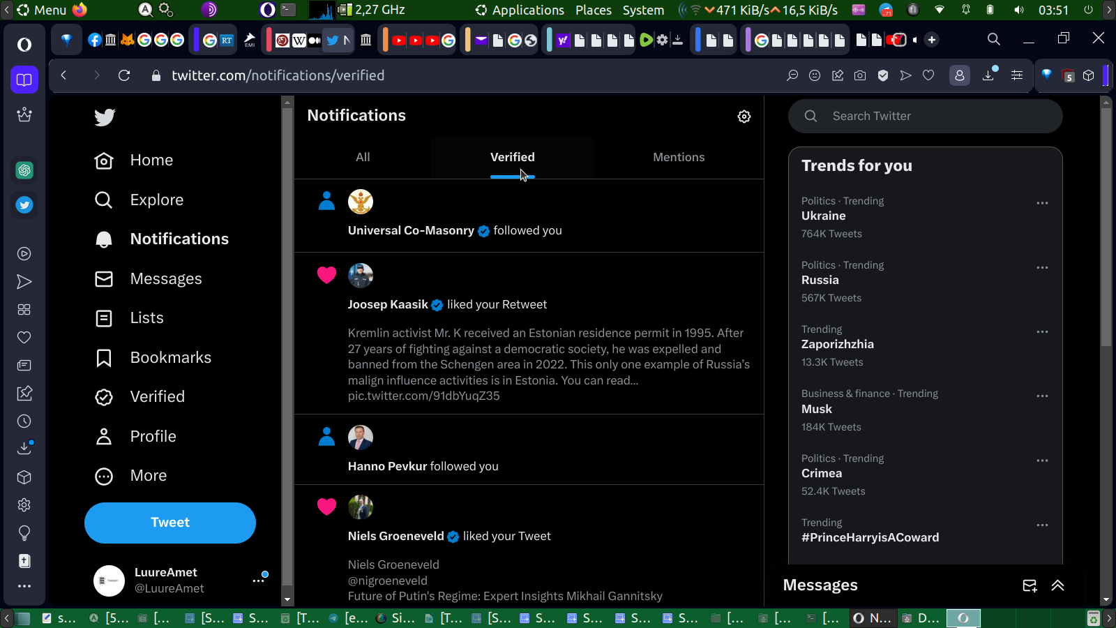This screenshot has width=1116, height=628.
Task: Open ChatGPT in the Opera sidebar
Action: 24,170
